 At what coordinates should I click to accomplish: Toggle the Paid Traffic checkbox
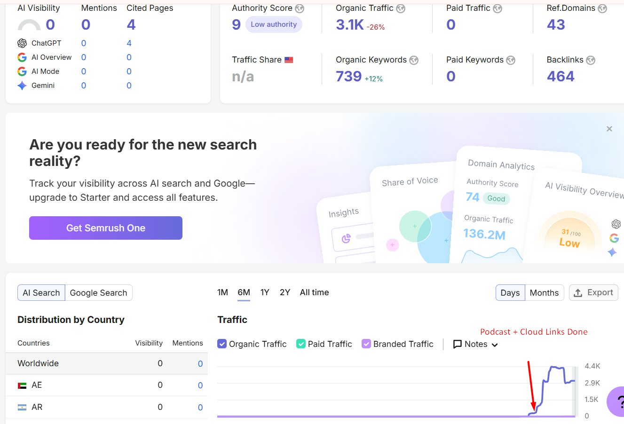pyautogui.click(x=301, y=344)
